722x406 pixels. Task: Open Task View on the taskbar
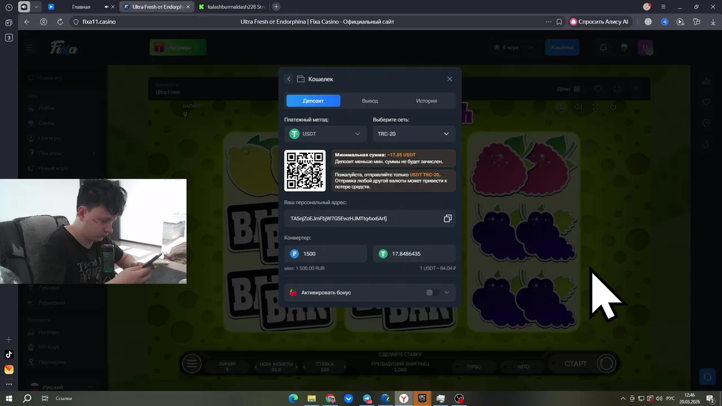(x=45, y=398)
